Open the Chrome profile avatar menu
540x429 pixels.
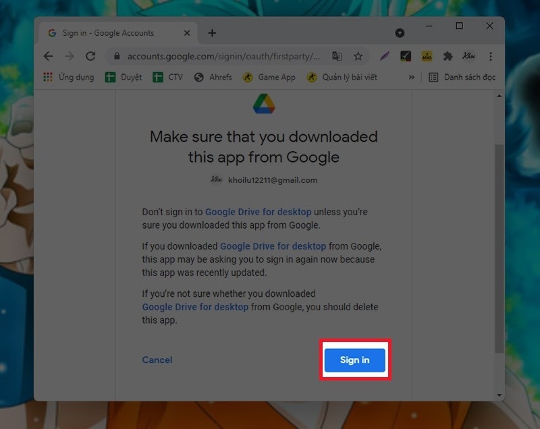click(x=468, y=56)
